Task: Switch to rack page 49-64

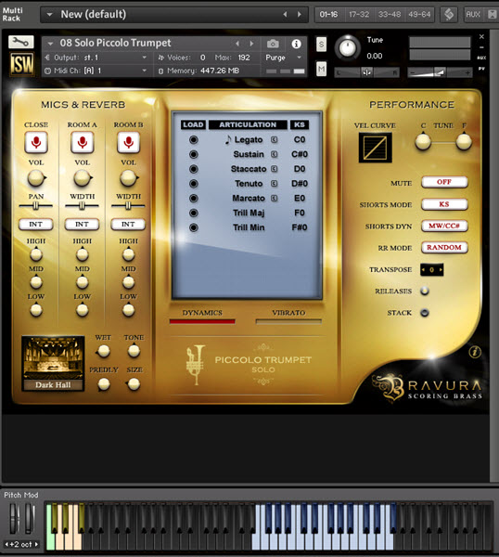Action: point(419,15)
